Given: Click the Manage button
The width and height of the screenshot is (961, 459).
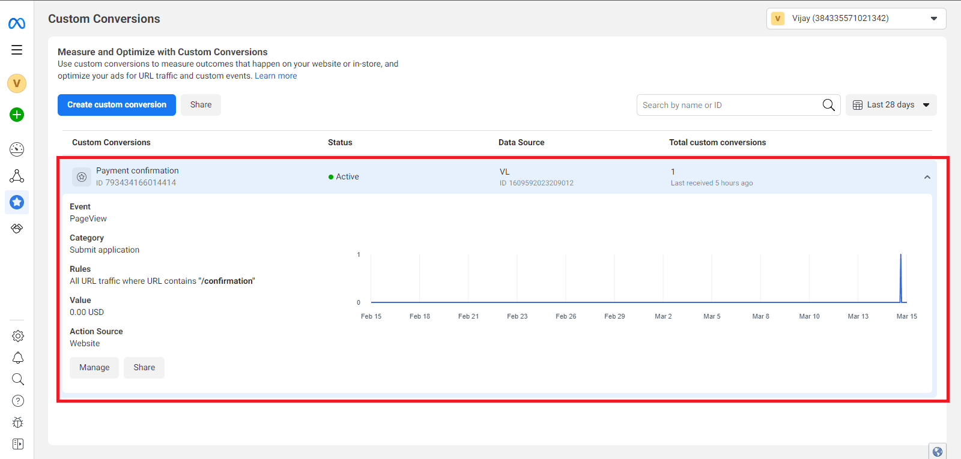Looking at the screenshot, I should (94, 368).
